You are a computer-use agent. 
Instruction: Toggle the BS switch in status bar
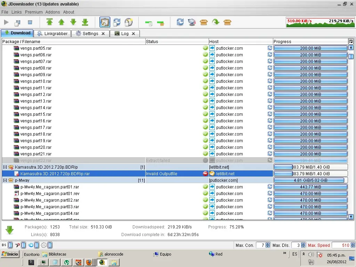(10, 245)
